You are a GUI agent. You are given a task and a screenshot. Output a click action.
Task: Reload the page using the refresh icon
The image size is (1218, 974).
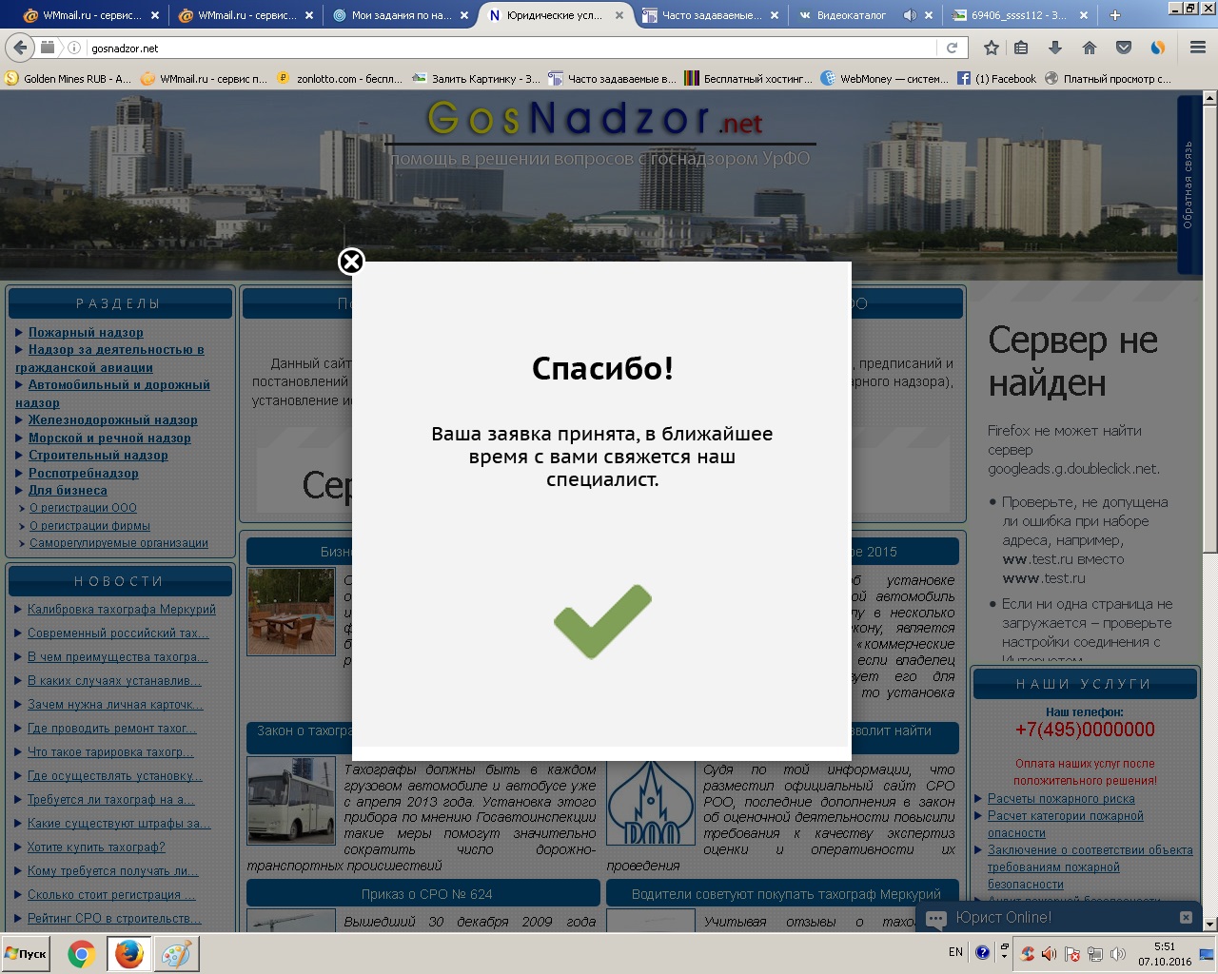coord(952,48)
